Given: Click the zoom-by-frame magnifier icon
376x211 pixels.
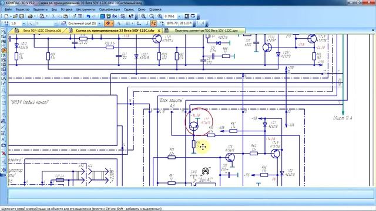Looking at the screenshot, I should [152, 16].
